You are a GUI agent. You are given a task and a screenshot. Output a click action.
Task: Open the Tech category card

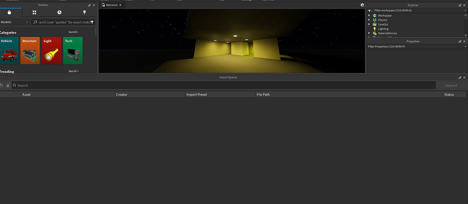(73, 51)
